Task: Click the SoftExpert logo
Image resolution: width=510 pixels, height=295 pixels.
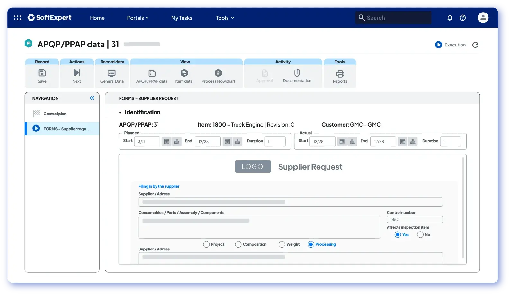Action: point(50,18)
